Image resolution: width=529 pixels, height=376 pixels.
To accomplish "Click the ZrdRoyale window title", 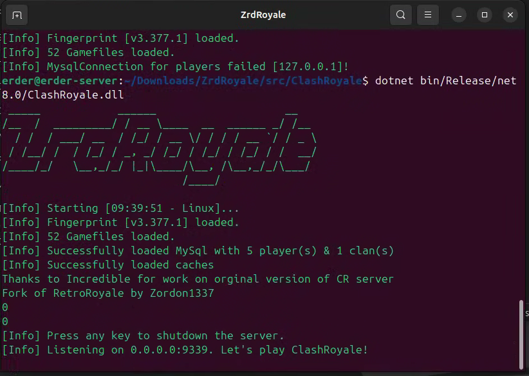I will click(263, 15).
